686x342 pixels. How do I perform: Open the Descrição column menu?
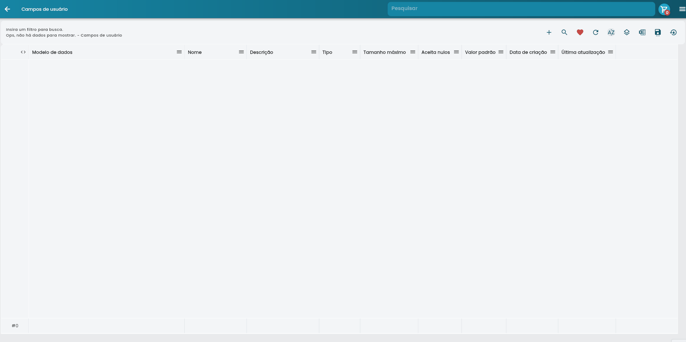(x=314, y=52)
